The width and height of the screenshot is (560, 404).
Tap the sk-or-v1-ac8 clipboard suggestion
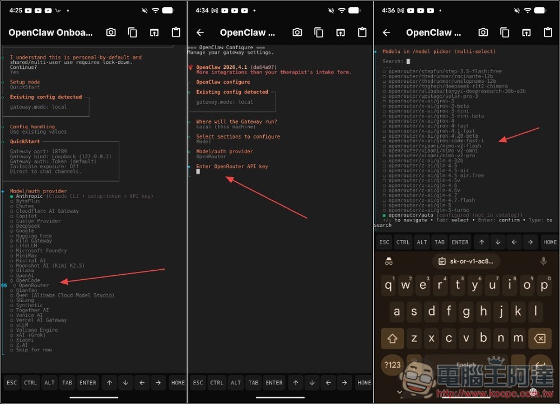tap(466, 261)
